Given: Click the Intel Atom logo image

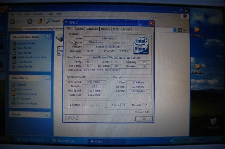Looking at the screenshot, I should click(141, 46).
